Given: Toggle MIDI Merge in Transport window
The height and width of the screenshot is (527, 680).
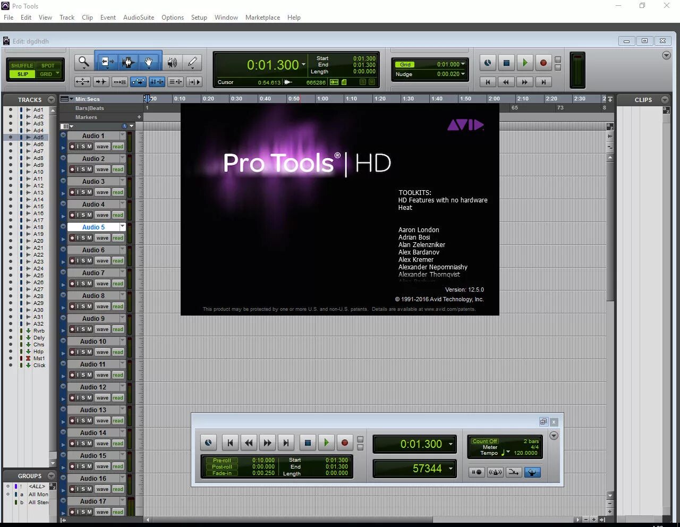Looking at the screenshot, I should pos(514,472).
